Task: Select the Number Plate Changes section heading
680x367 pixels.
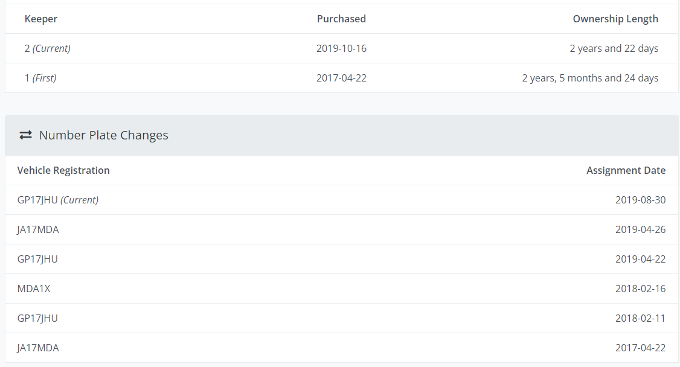Action: click(x=103, y=135)
